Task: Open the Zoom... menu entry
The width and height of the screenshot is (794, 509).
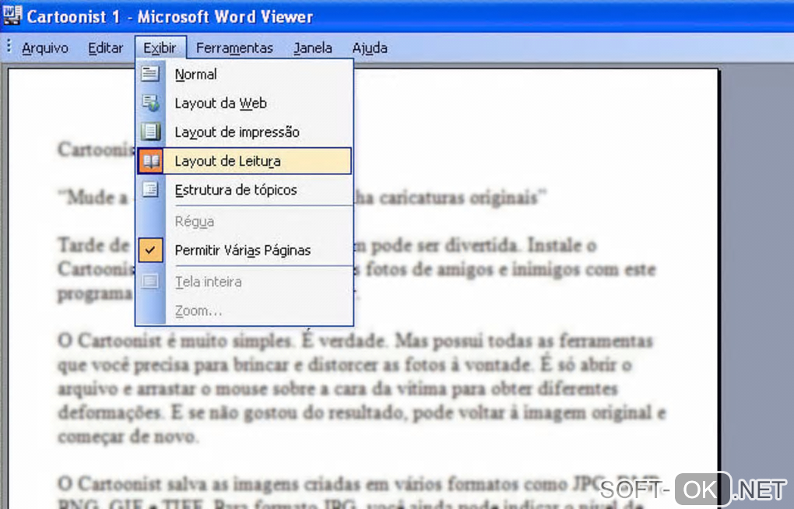Action: coord(244,311)
